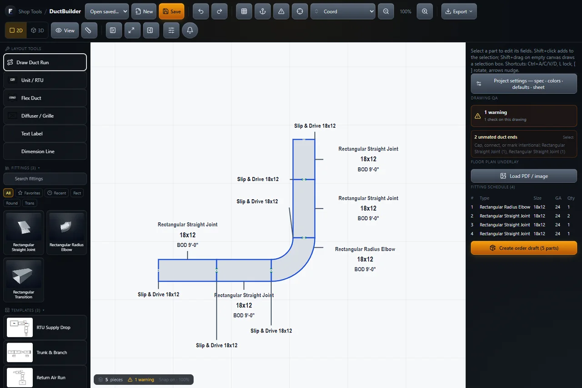
Task: Zoom out with the minus magnifier
Action: coord(386,11)
